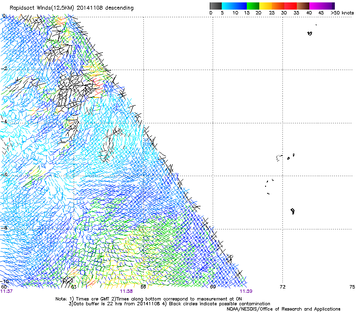Click the '>50 knots' legend label

click(342, 13)
